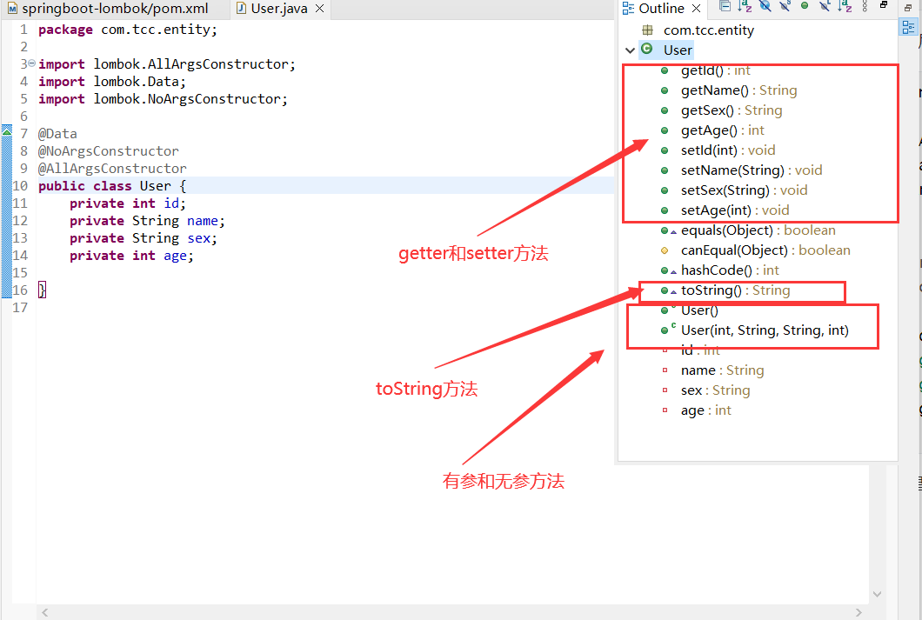
Task: Minimize the Outline view panel
Action: pyautogui.click(x=883, y=5)
